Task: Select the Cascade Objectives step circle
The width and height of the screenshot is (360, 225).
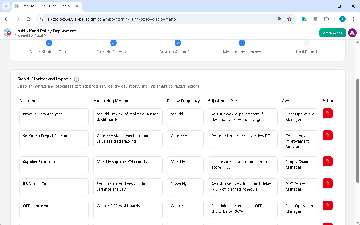Action: point(113,43)
